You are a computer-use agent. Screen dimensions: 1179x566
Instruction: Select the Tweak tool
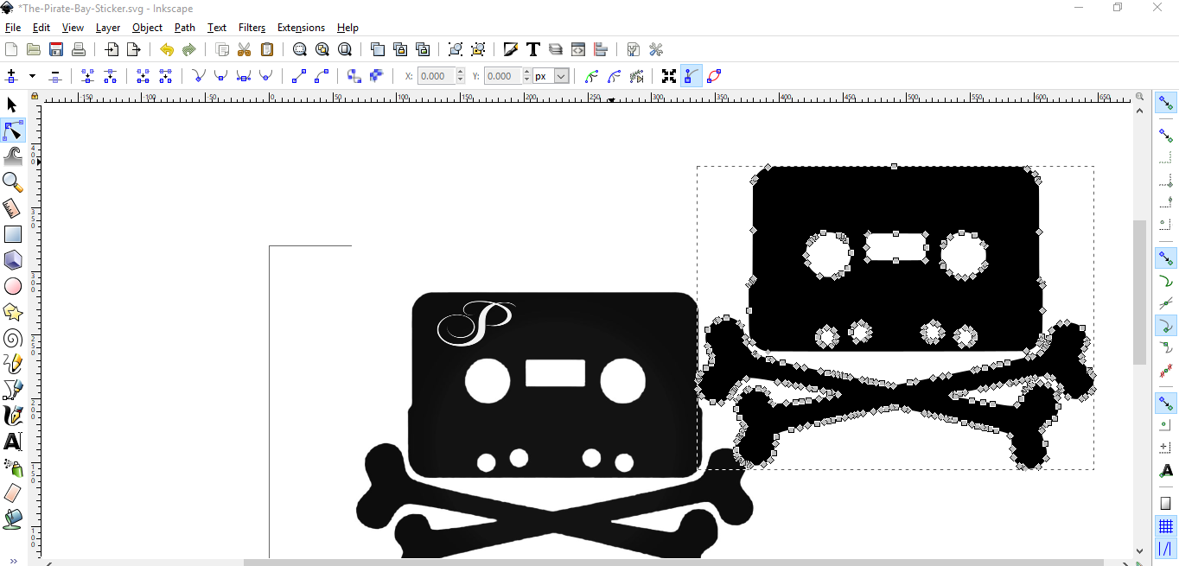pos(12,156)
